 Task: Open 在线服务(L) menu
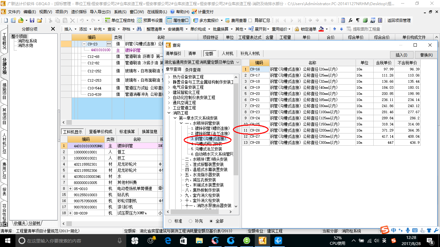[158, 12]
